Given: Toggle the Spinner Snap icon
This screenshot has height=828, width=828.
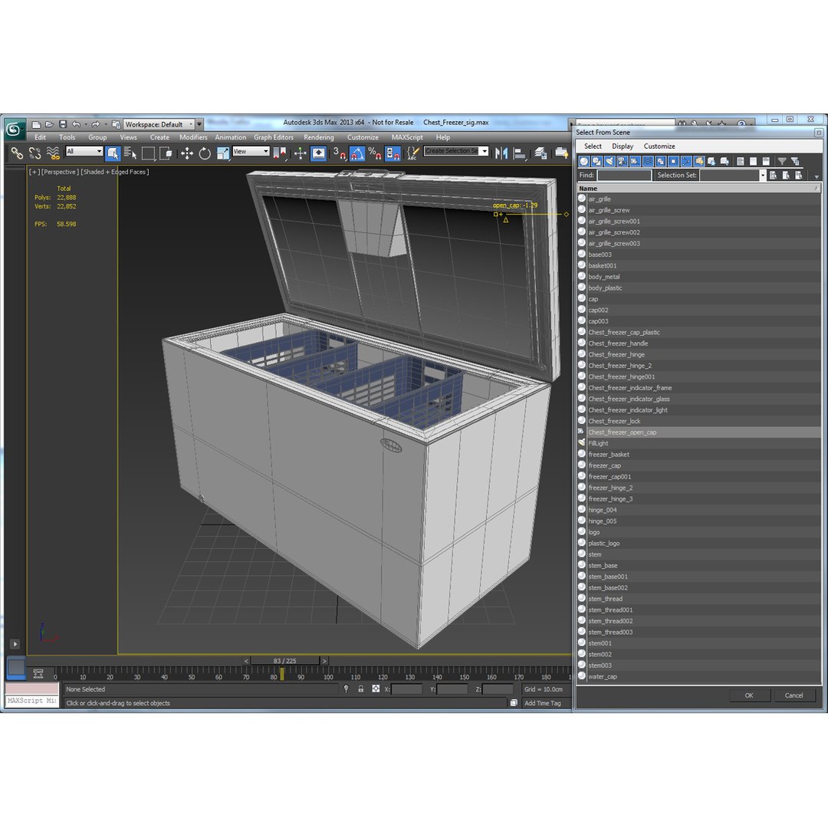Looking at the screenshot, I should [393, 153].
